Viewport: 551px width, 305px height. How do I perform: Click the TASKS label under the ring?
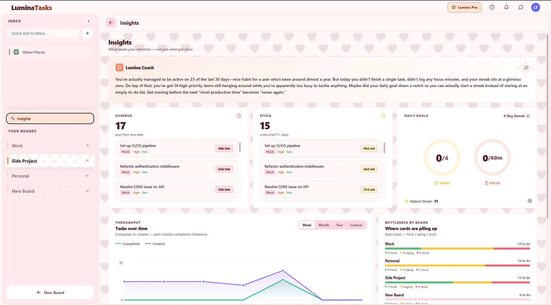coord(442,183)
